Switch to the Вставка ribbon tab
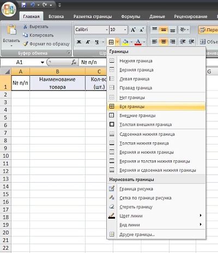Screen dimensions: 218x253 point(56,16)
